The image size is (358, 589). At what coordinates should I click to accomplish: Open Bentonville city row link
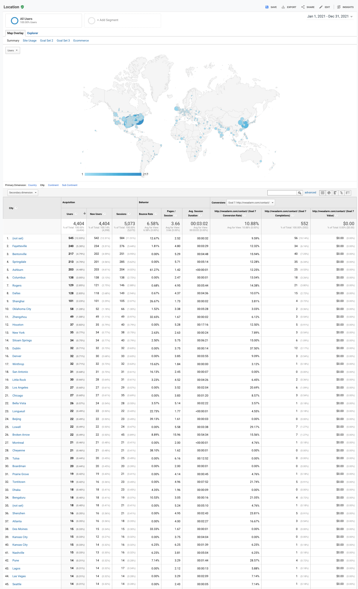(20, 254)
